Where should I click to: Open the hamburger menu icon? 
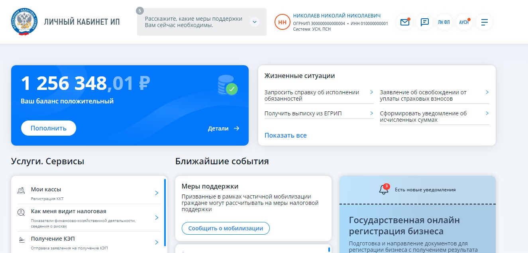pos(484,22)
